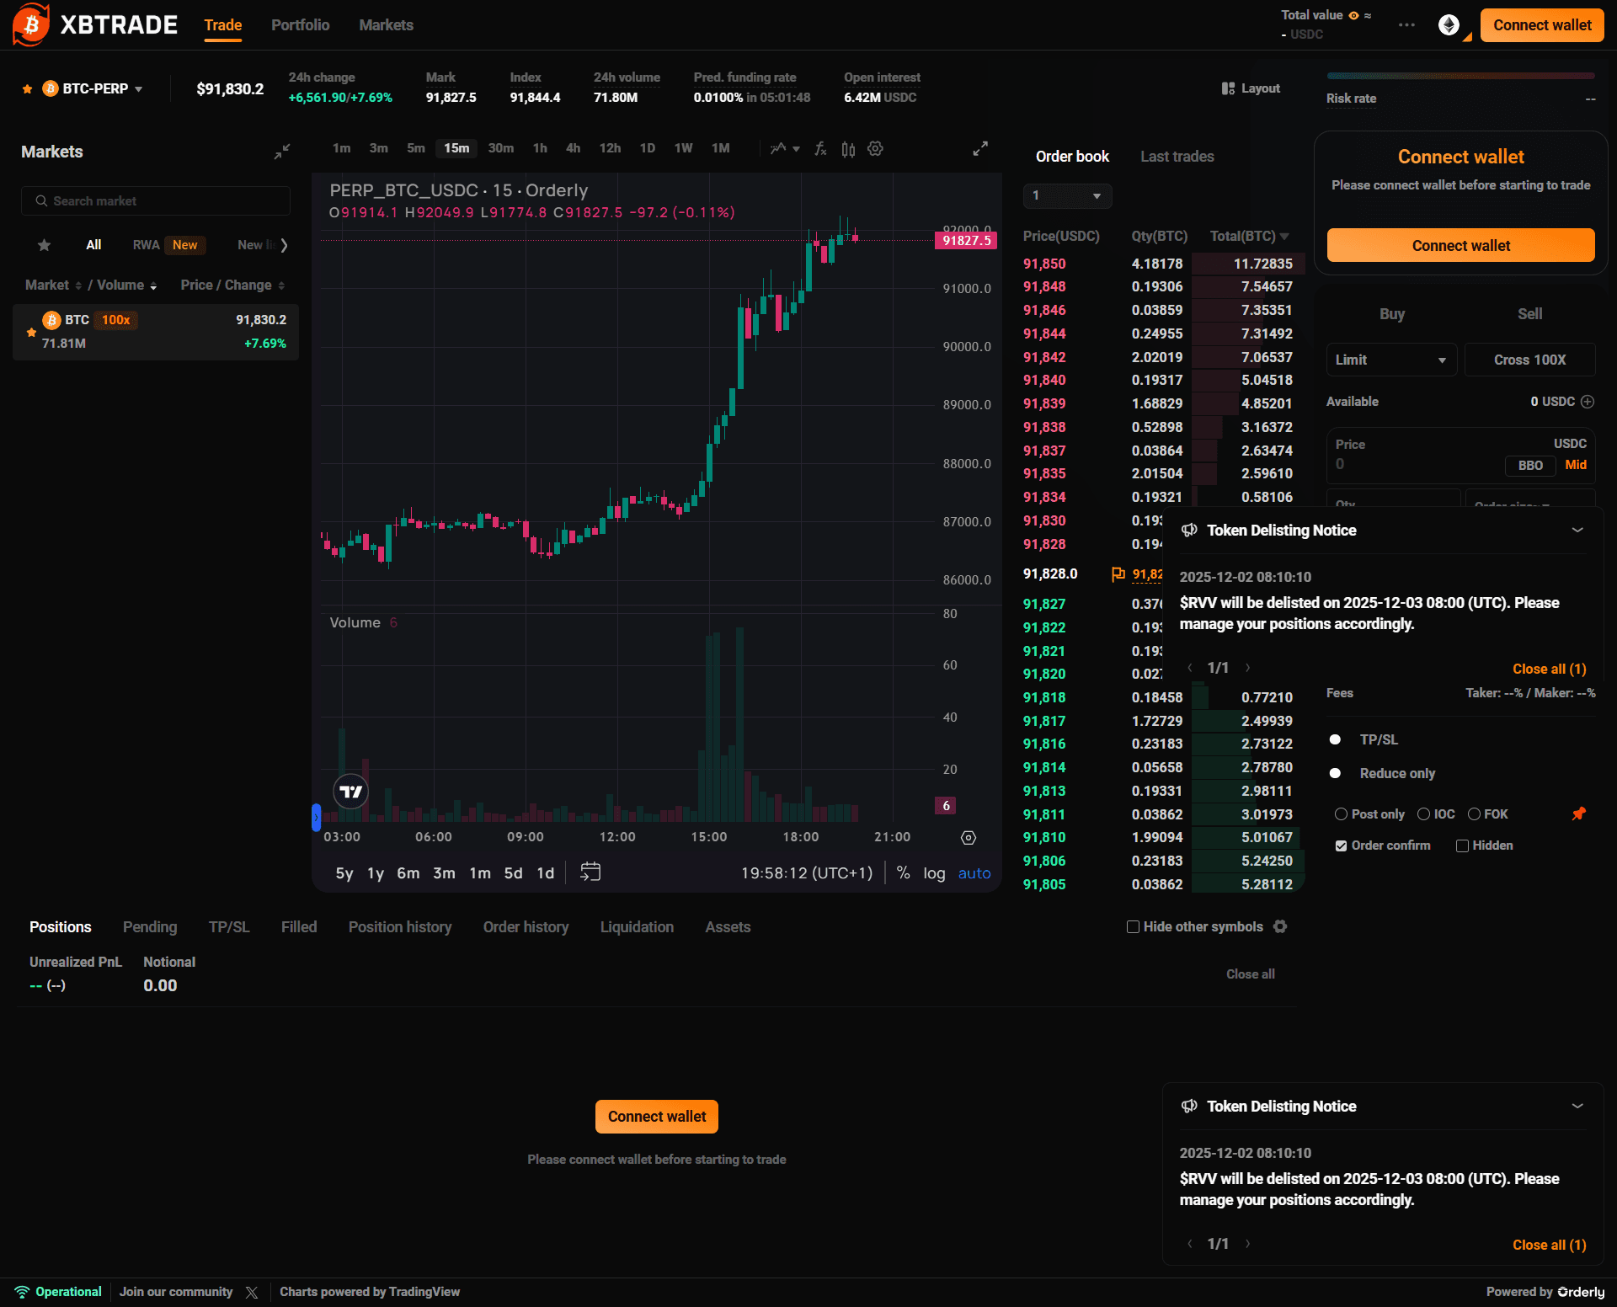The width and height of the screenshot is (1617, 1307).
Task: Collapse the Markets panel
Action: tap(282, 152)
